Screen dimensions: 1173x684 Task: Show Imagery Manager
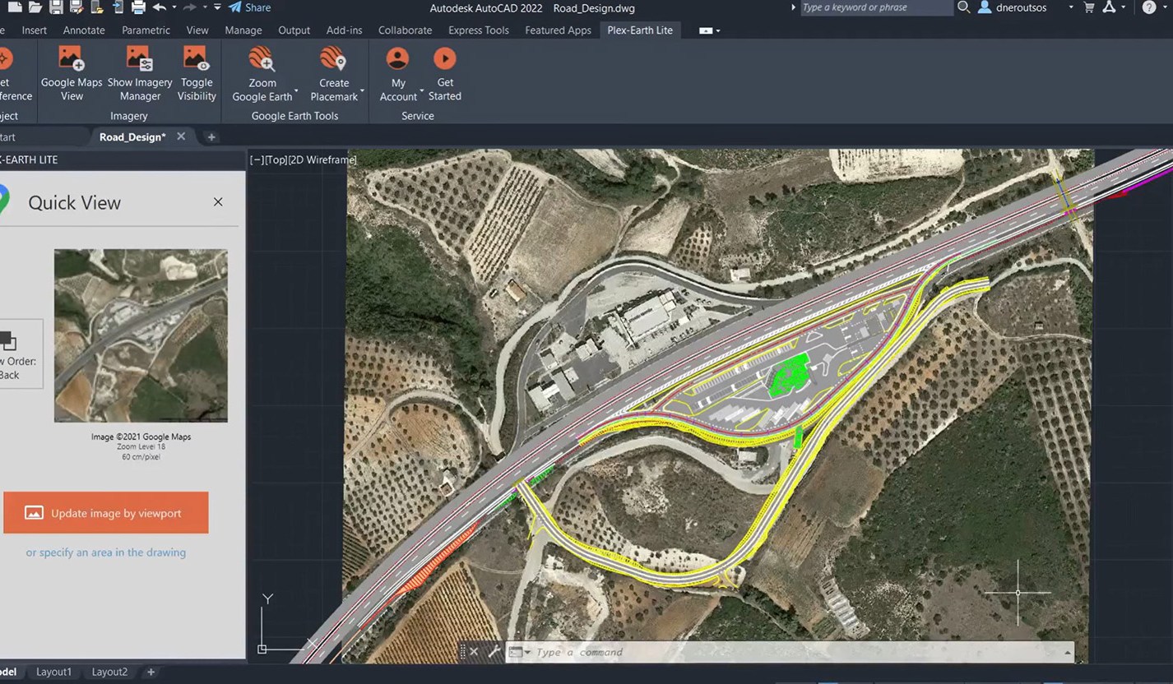[x=140, y=74]
